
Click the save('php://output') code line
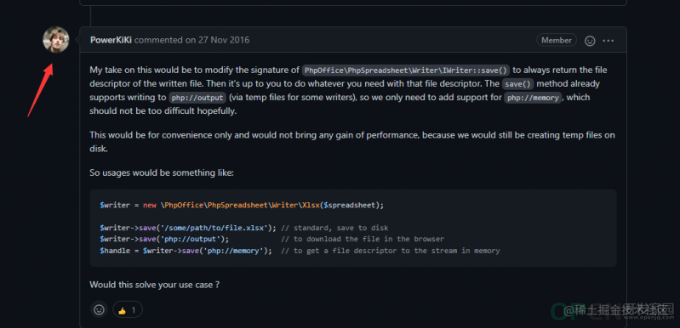tap(271, 240)
